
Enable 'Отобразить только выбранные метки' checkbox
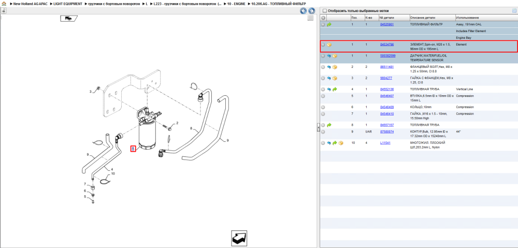pyautogui.click(x=324, y=10)
